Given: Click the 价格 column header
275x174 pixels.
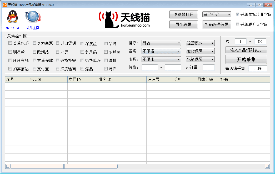Looking at the screenshot, I should coord(184,80).
